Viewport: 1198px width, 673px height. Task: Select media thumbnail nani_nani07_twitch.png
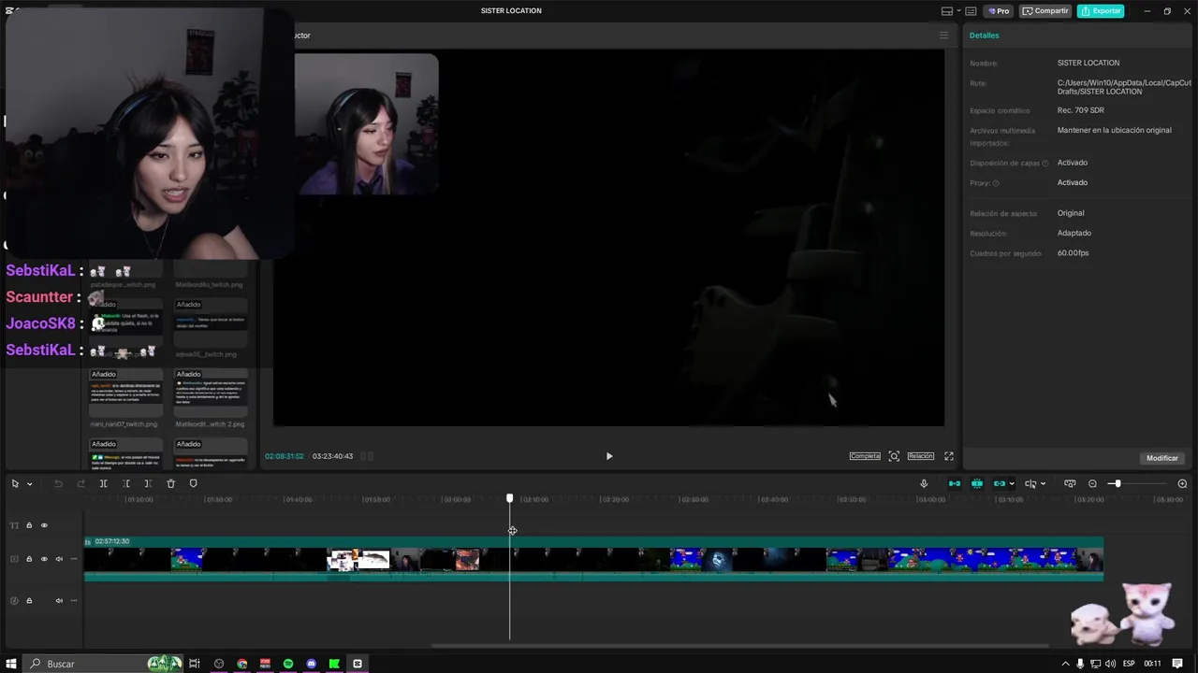(x=126, y=392)
